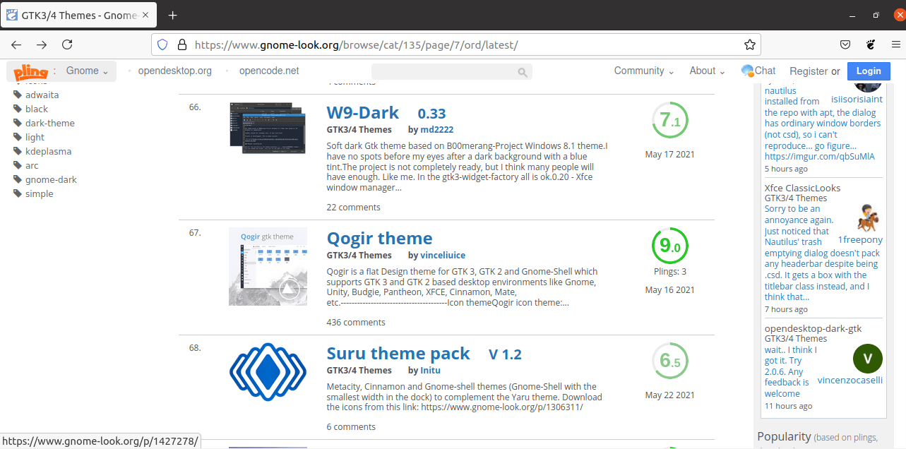Image resolution: width=906 pixels, height=449 pixels.
Task: Filter by the kdeplasma tag
Action: pyautogui.click(x=49, y=151)
